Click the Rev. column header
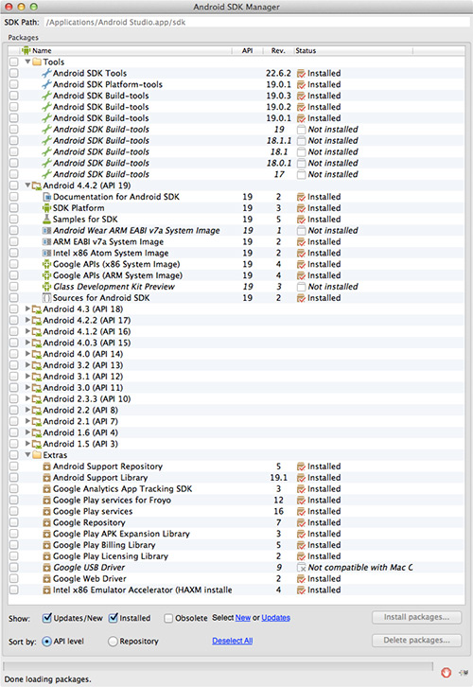The width and height of the screenshot is (473, 687). (x=278, y=51)
